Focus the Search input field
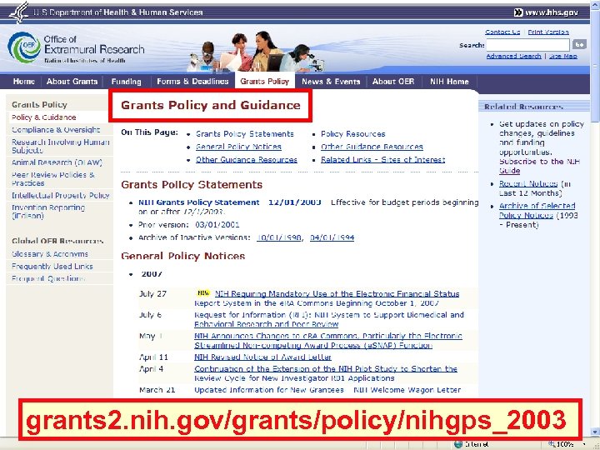Image resolution: width=600 pixels, height=450 pixels. click(527, 45)
